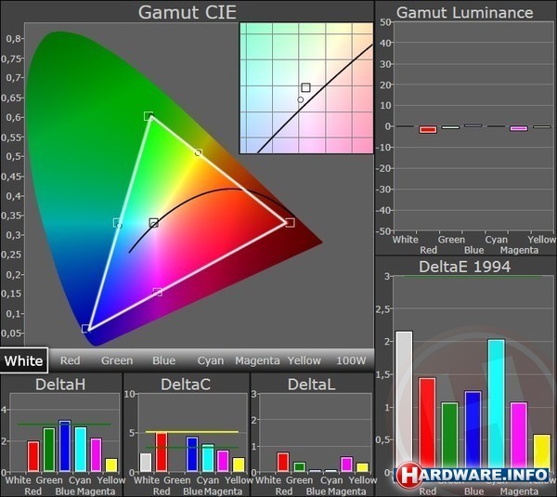This screenshot has width=557, height=497.
Task: Click the 100W tab
Action: click(351, 360)
